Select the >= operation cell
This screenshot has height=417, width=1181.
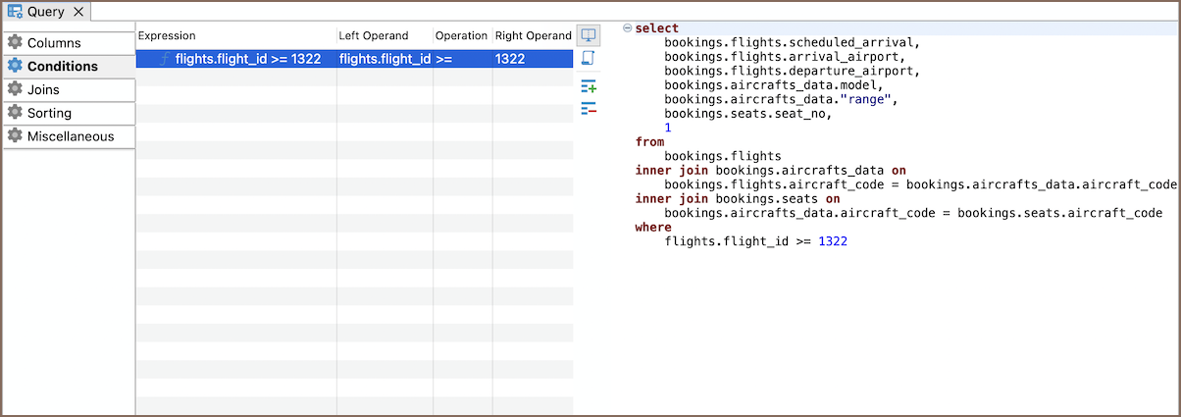pyautogui.click(x=461, y=59)
